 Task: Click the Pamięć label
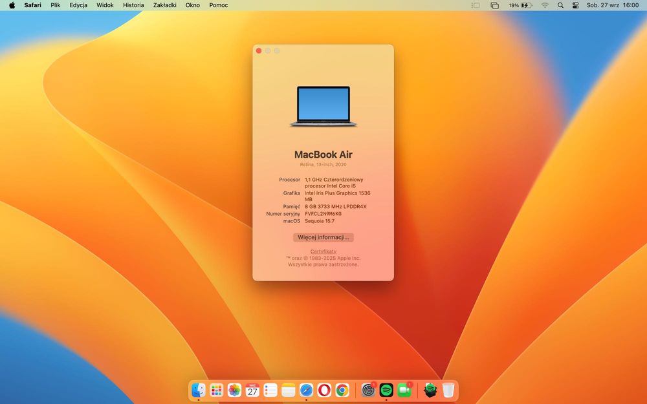291,207
